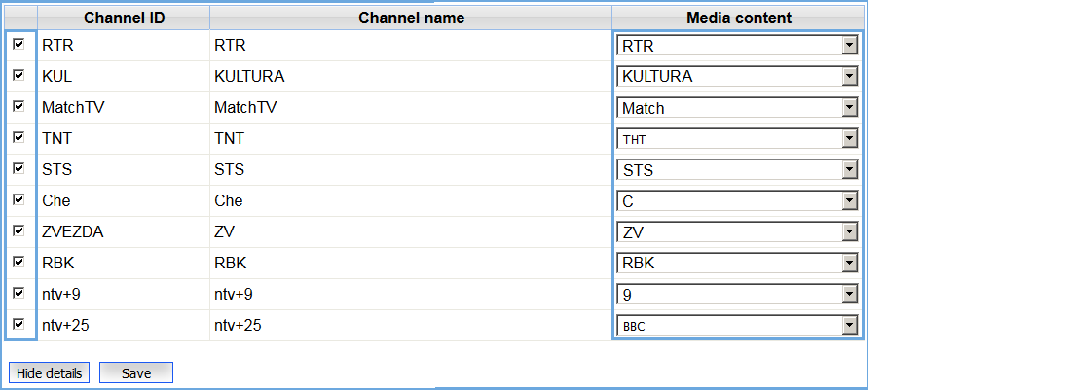This screenshot has width=1071, height=390.
Task: Toggle the KUL channel checkbox
Action: pyautogui.click(x=19, y=75)
